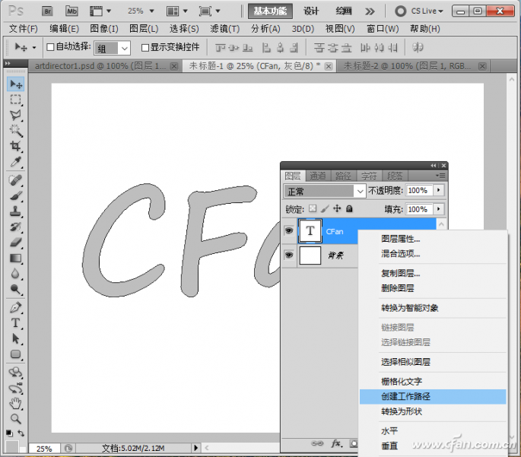
Task: Select the Pen tool
Action: coord(15,307)
